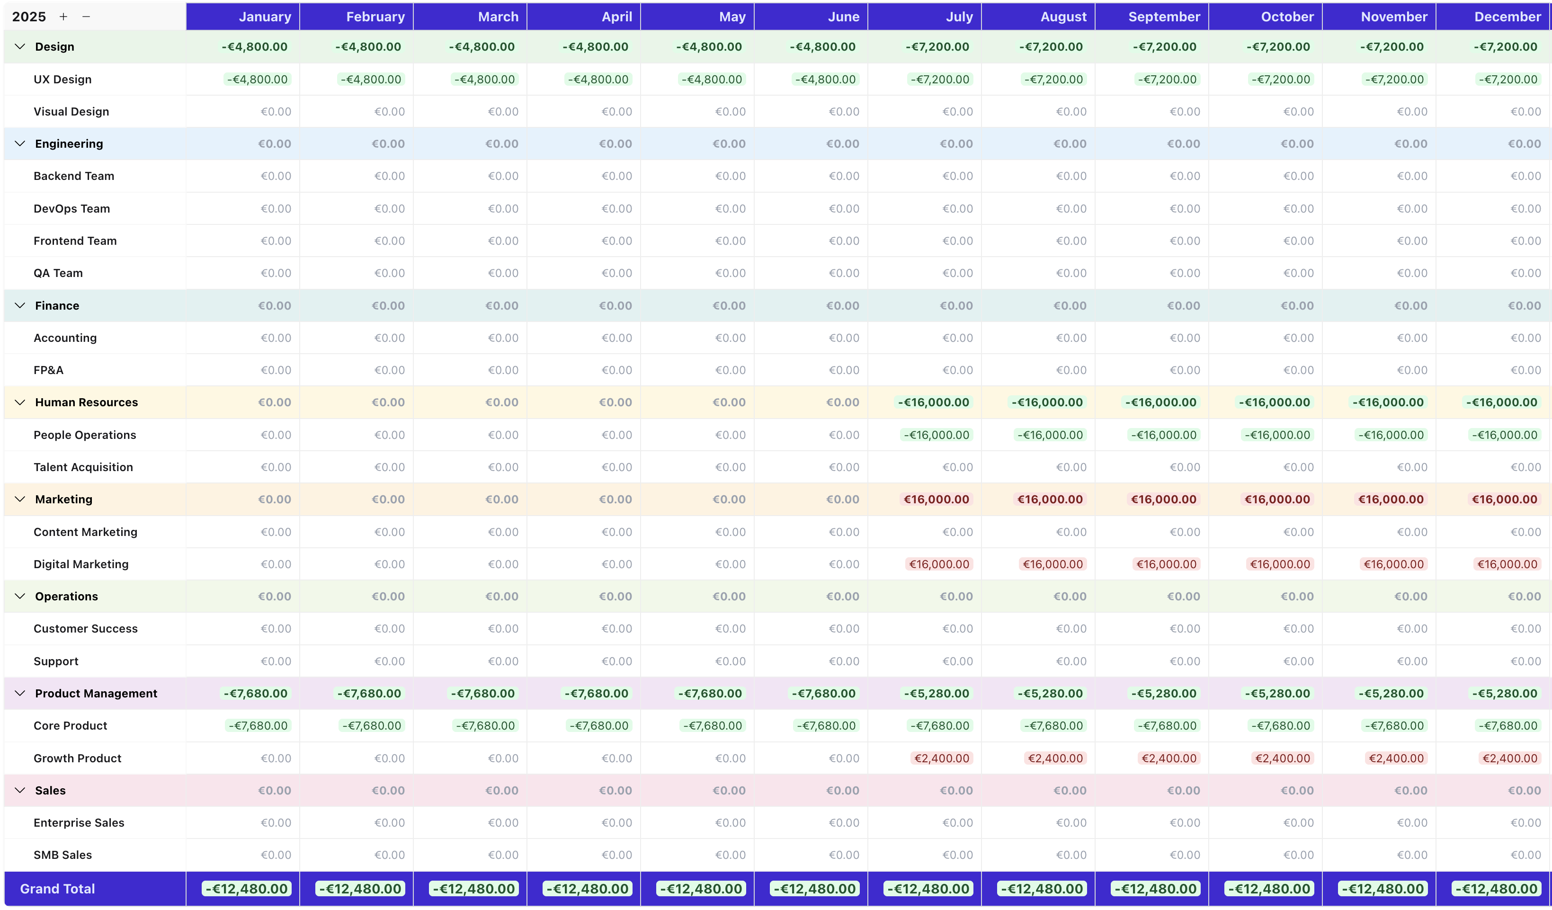Click the Digital Marketing row label

pyautogui.click(x=80, y=564)
